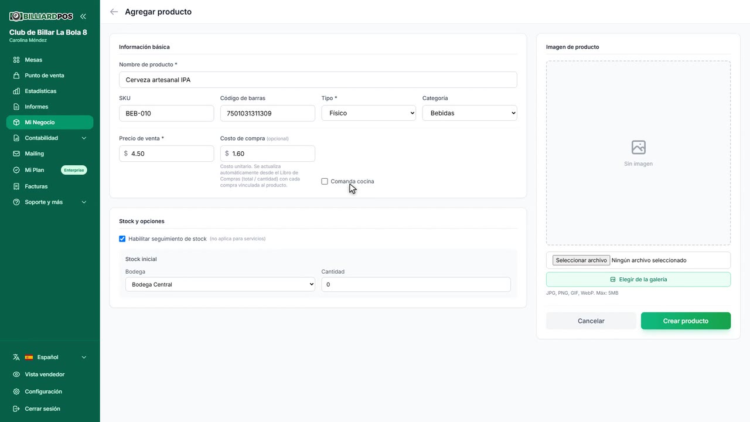Click Elegir de la galería button
The image size is (750, 422).
639,280
